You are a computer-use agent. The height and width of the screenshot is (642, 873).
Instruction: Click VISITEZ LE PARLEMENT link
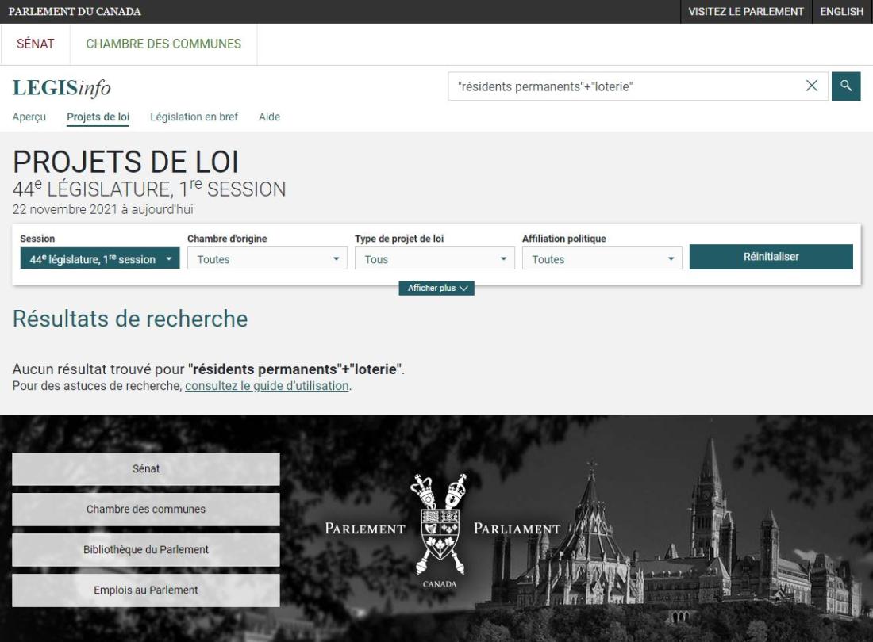tap(746, 12)
